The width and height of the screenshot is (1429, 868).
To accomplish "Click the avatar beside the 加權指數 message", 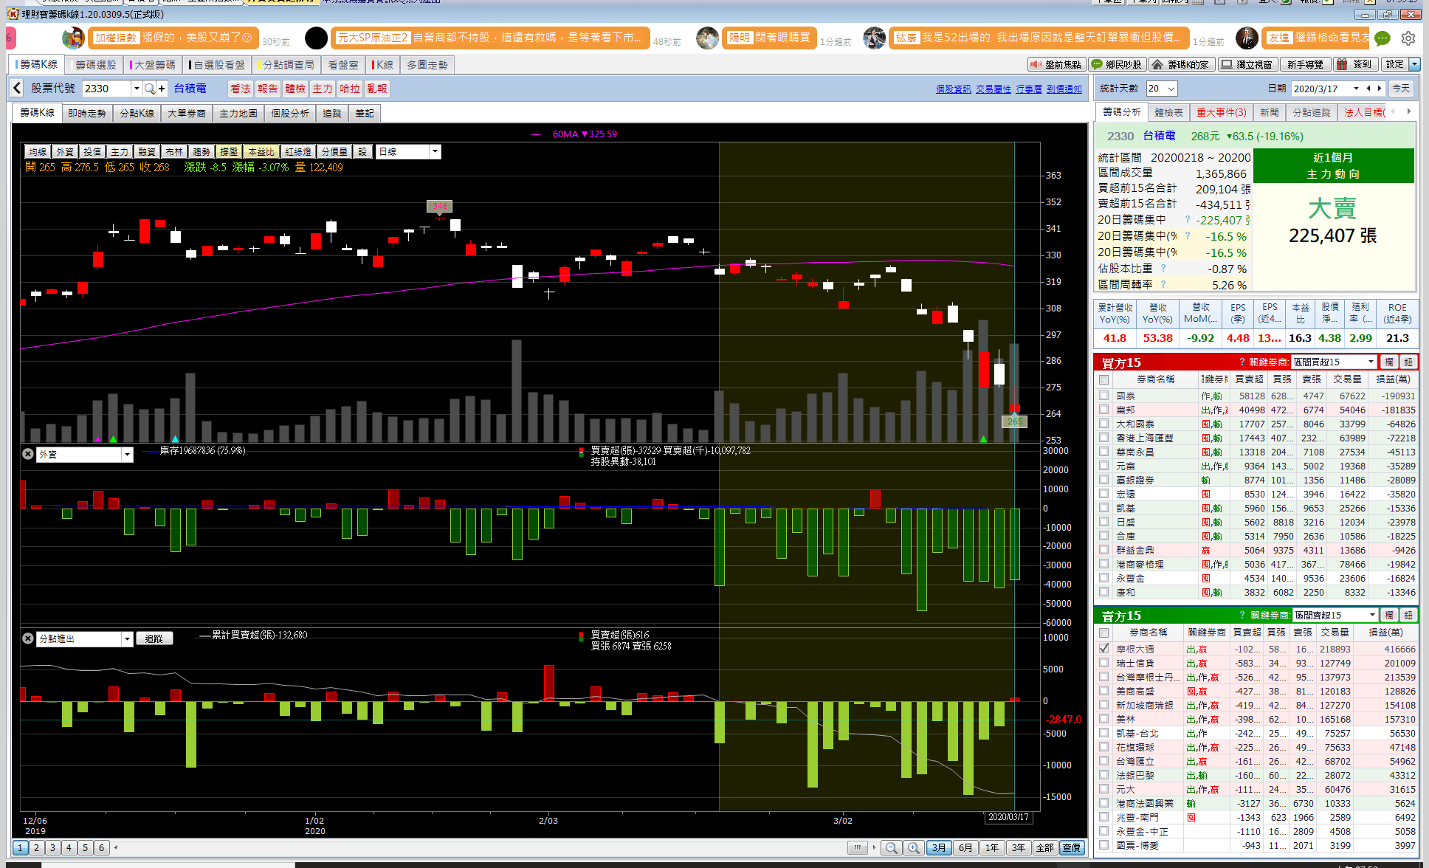I will [x=74, y=38].
